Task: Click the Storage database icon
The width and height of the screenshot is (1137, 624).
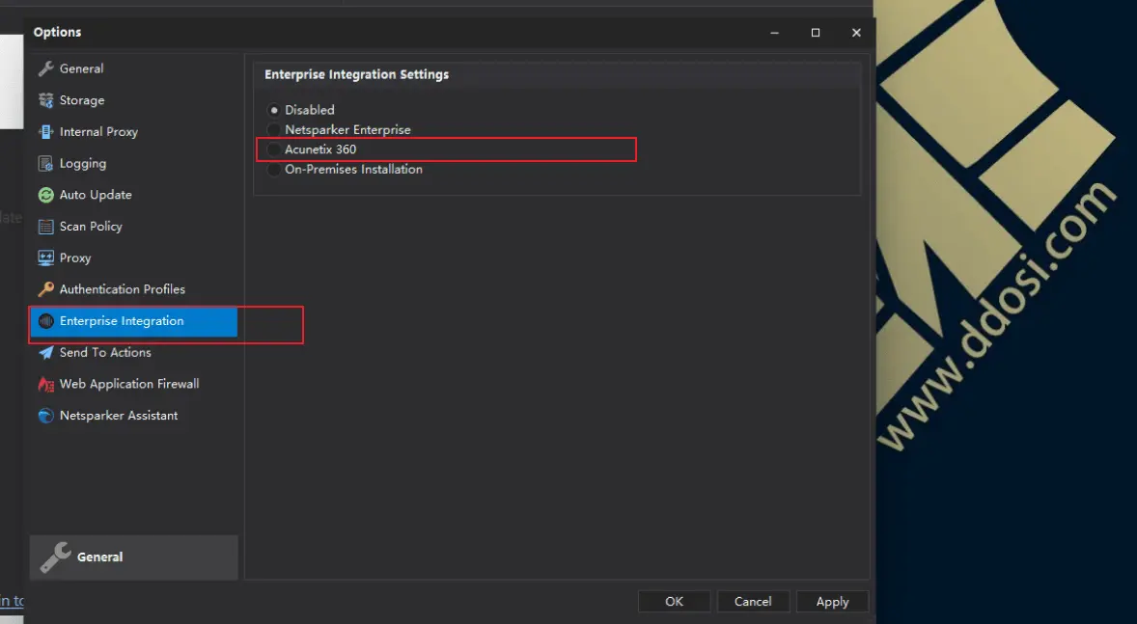Action: [x=45, y=100]
